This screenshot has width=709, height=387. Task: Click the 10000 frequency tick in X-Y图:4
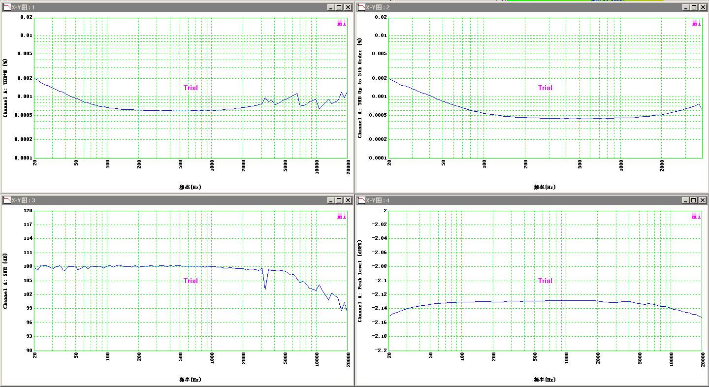point(671,360)
